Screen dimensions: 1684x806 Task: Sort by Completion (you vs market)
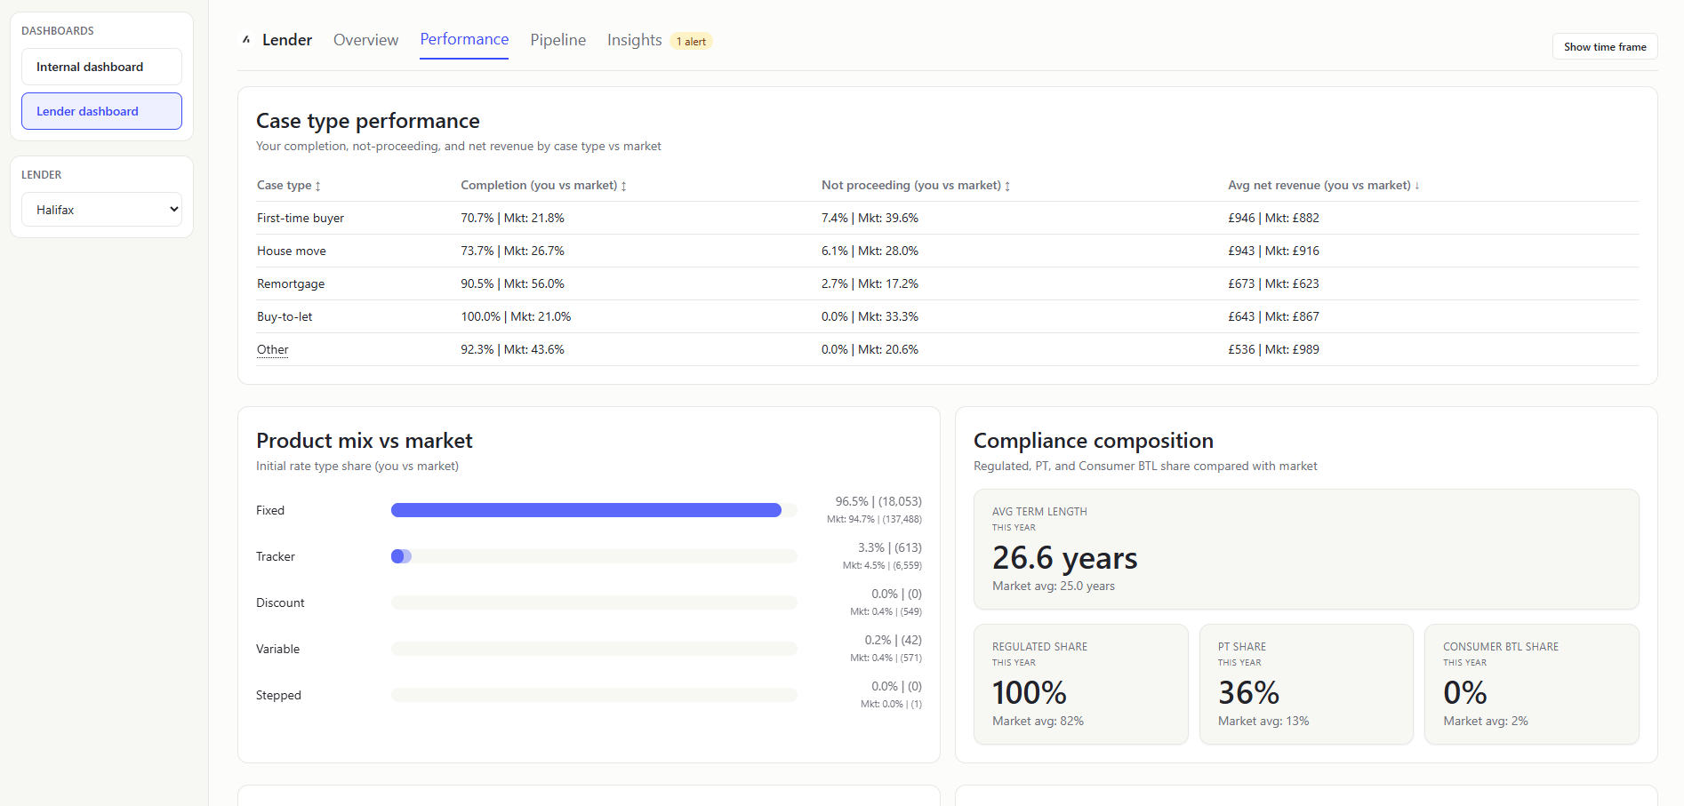click(x=623, y=186)
